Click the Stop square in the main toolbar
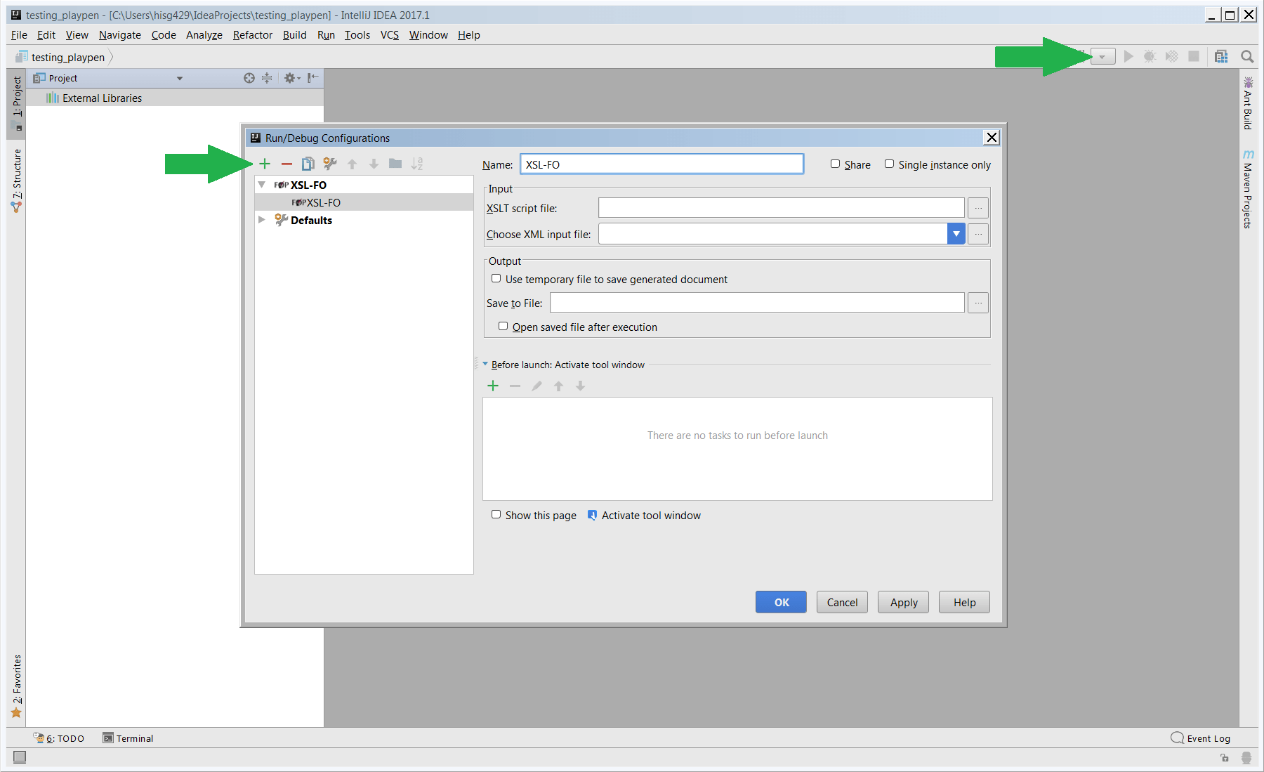 (x=1194, y=56)
